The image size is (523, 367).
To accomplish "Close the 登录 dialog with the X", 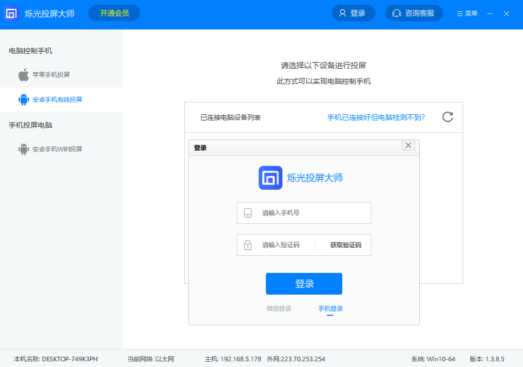I will (408, 145).
